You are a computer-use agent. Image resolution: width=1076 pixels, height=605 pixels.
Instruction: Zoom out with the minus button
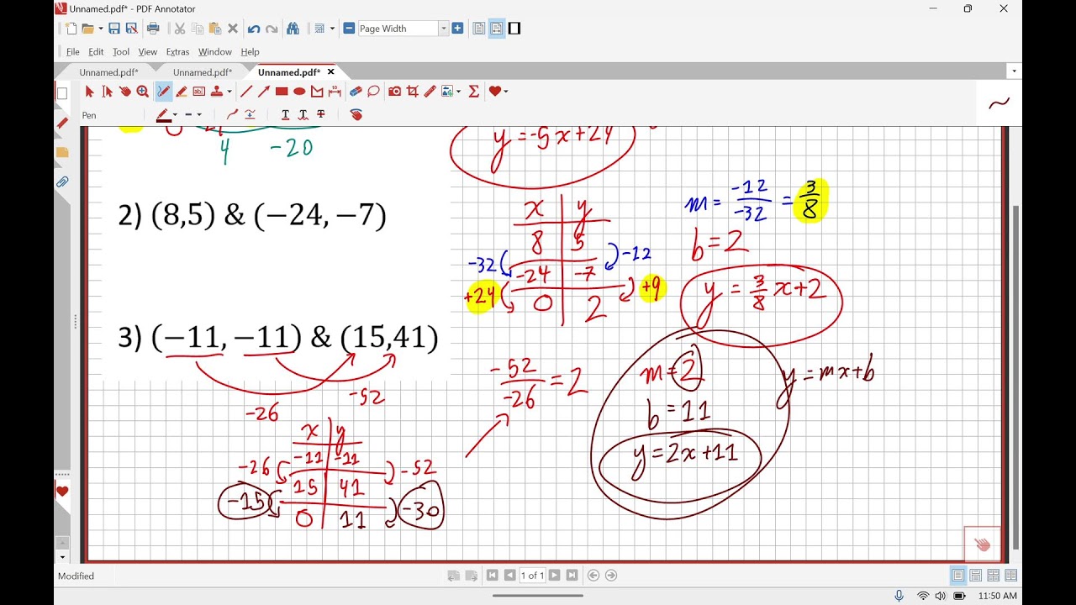349,29
